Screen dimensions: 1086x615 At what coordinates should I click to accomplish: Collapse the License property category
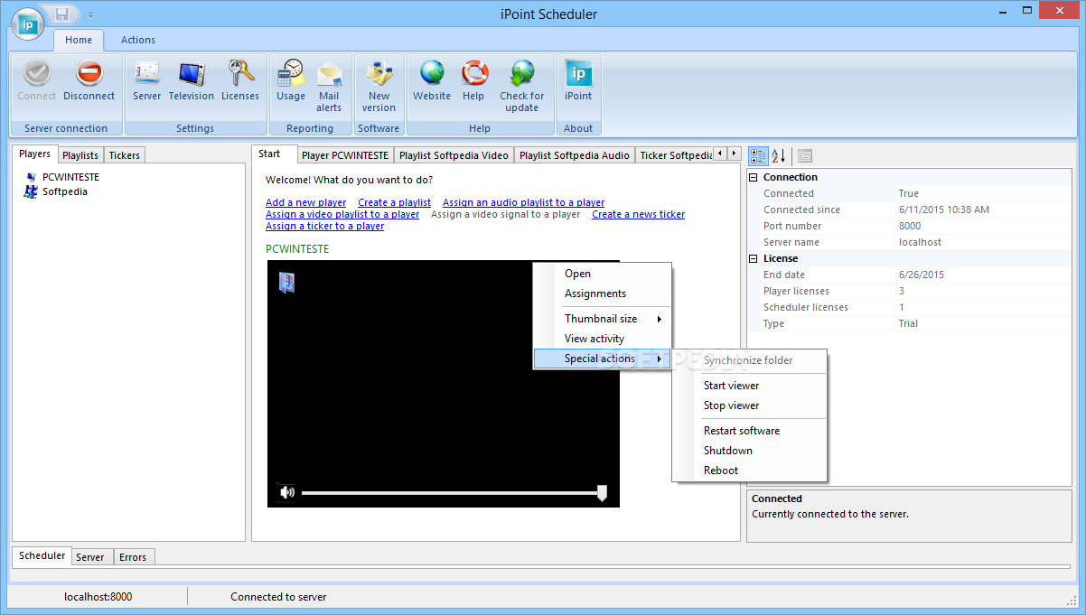754,258
